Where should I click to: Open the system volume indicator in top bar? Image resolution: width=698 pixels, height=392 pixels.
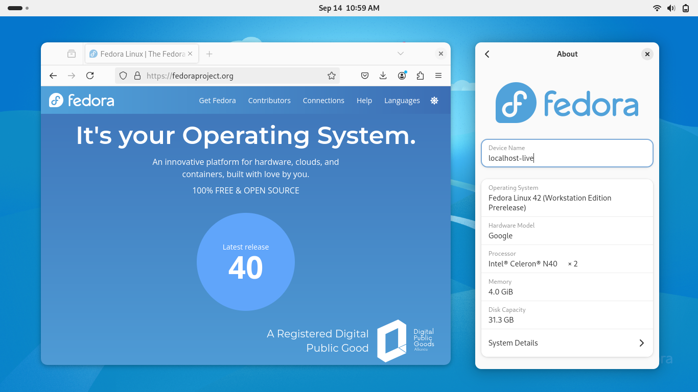click(x=671, y=8)
